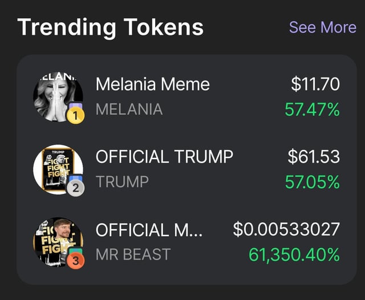365x300 pixels.
Task: Click the MELANIA ticker symbol
Action: tap(129, 109)
